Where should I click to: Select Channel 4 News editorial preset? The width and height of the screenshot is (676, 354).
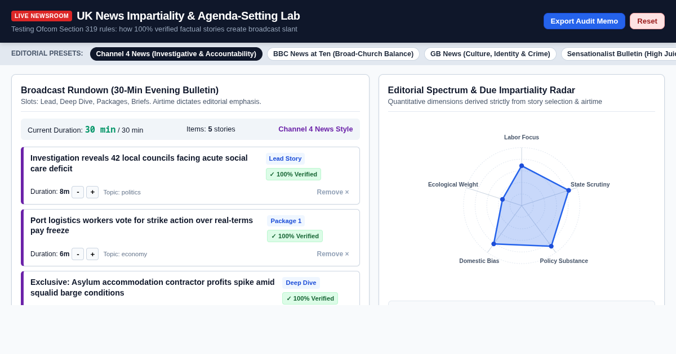click(x=176, y=54)
